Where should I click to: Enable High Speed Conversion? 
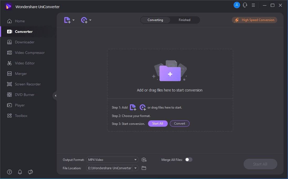click(x=254, y=20)
